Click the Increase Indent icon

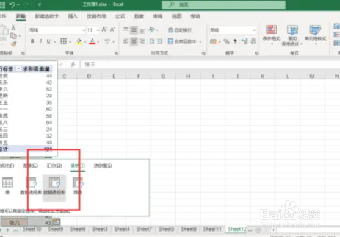coord(160,41)
